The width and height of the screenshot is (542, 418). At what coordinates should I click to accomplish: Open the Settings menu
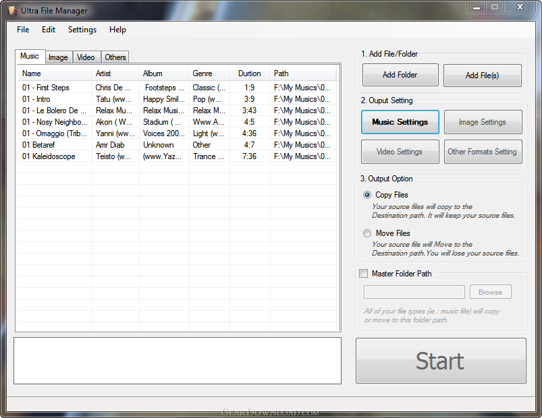tap(82, 30)
